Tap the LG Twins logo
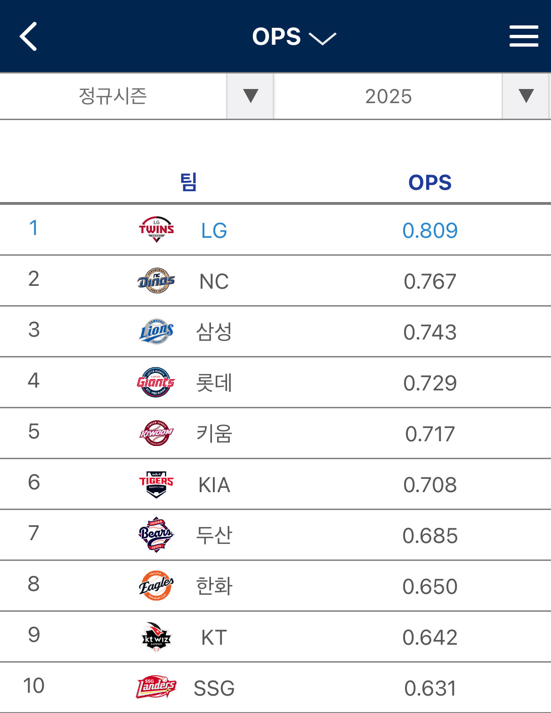This screenshot has height=713, width=551. [x=156, y=229]
